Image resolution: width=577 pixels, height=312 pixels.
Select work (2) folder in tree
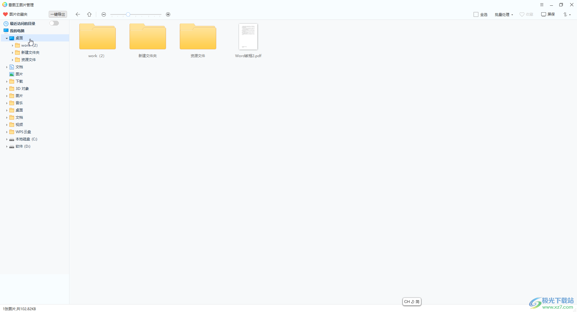29,45
